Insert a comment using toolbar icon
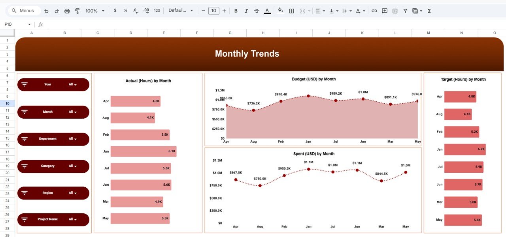Viewport: 506px width, 237px height. pyautogui.click(x=384, y=11)
